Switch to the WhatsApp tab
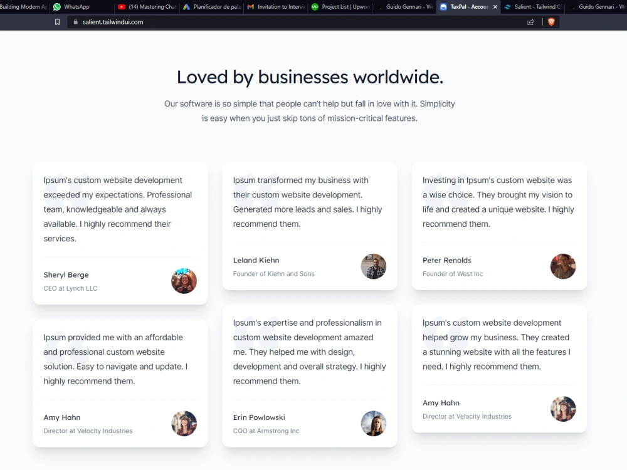This screenshot has width=627, height=470. point(82,7)
